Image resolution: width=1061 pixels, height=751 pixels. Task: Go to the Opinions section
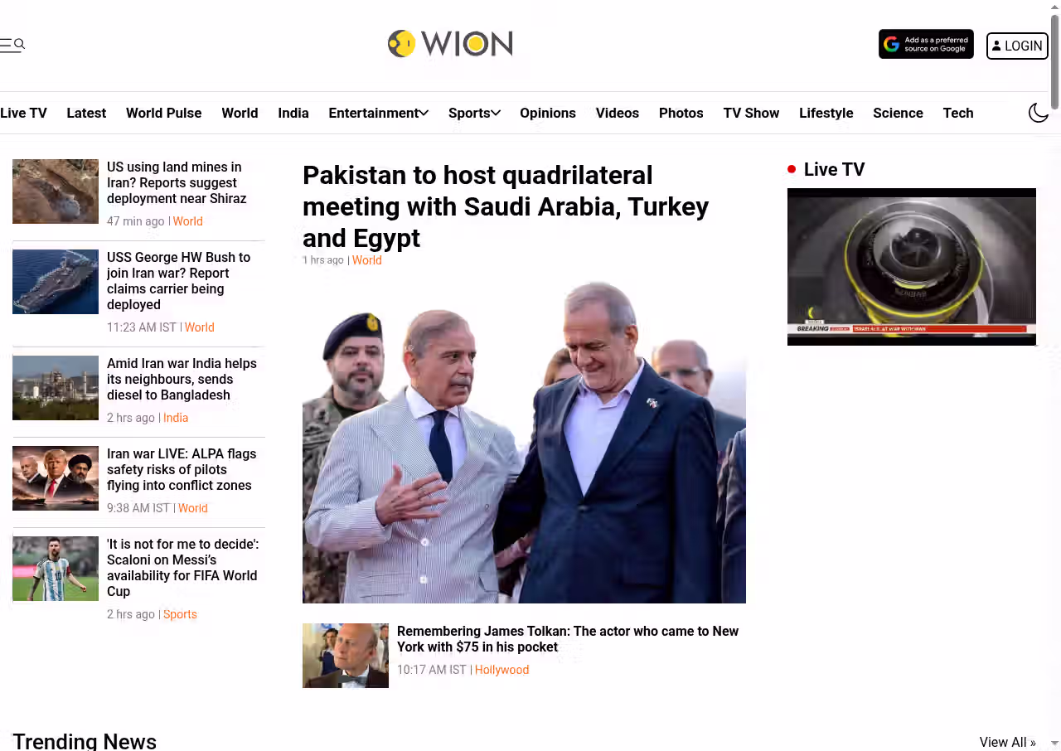click(x=548, y=113)
